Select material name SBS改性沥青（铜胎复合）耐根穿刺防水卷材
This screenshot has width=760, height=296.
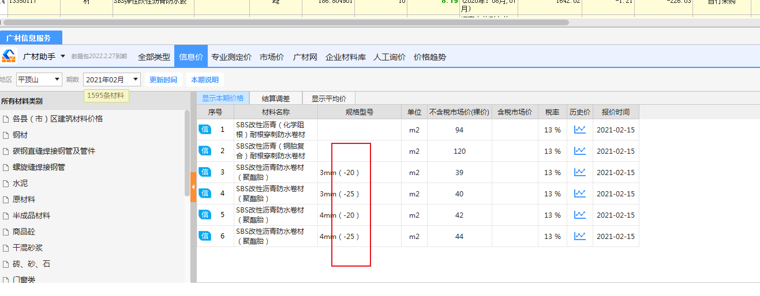point(276,151)
